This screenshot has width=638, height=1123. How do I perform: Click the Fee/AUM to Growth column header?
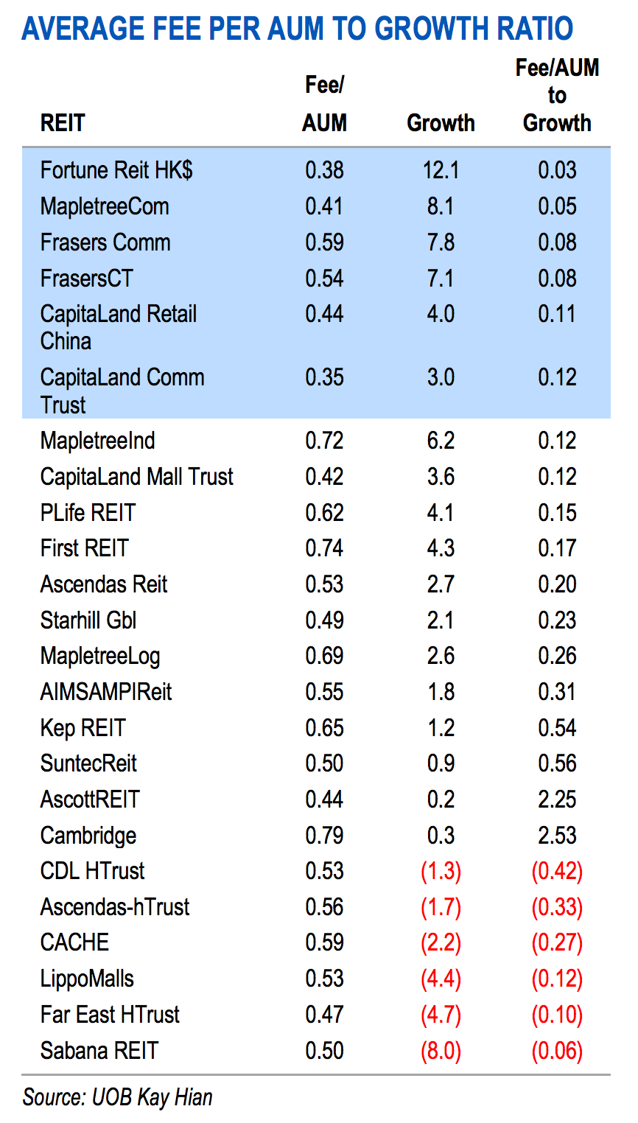[x=557, y=95]
